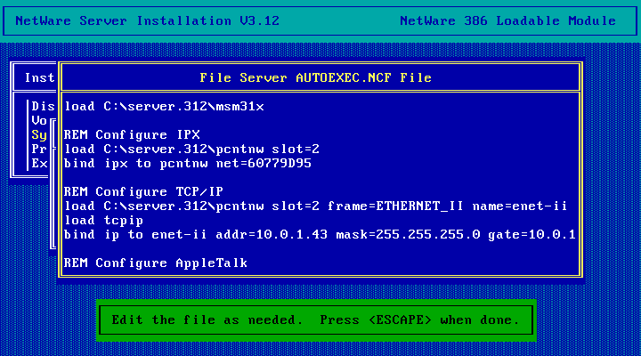641x356 pixels.
Task: Select the 'Ex' menu entry
Action: [x=39, y=164]
